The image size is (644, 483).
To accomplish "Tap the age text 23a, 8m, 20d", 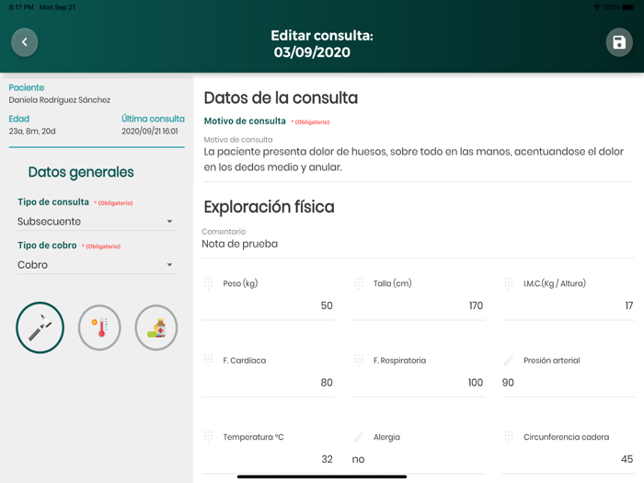I will click(32, 131).
